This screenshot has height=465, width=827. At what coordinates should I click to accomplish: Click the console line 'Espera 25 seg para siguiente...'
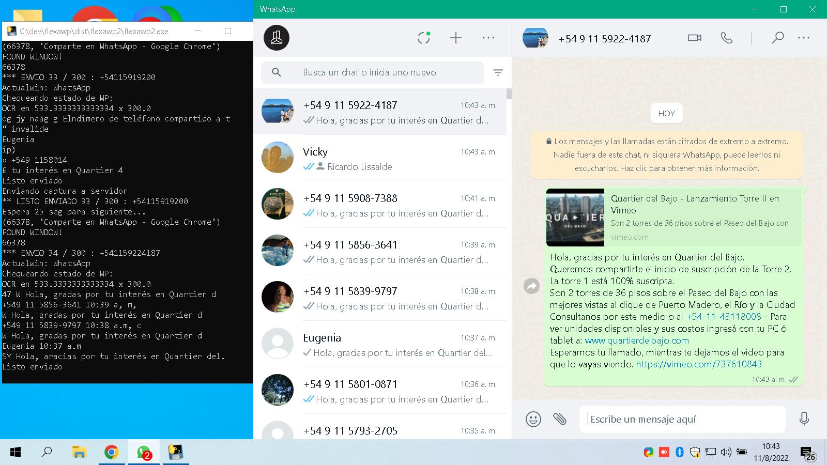click(x=74, y=212)
